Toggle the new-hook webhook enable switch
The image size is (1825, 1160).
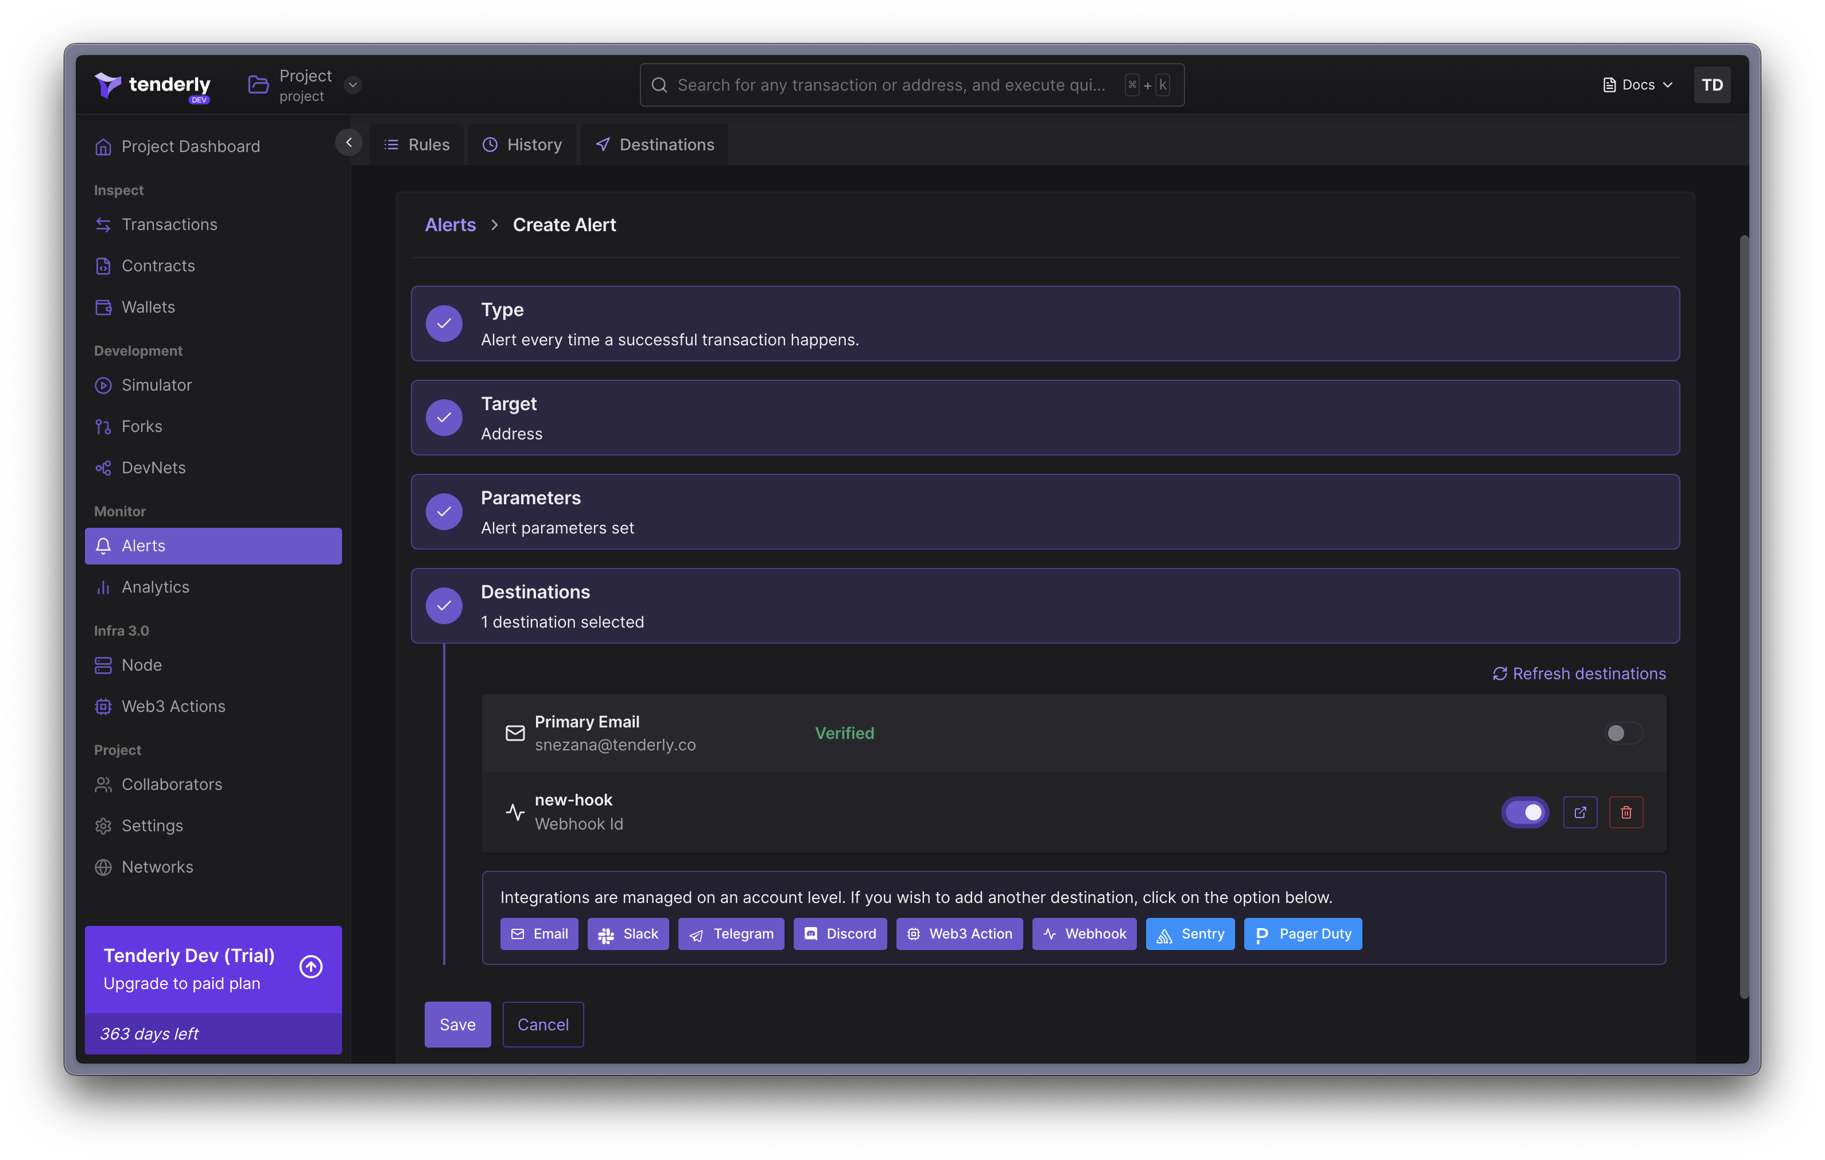1524,811
